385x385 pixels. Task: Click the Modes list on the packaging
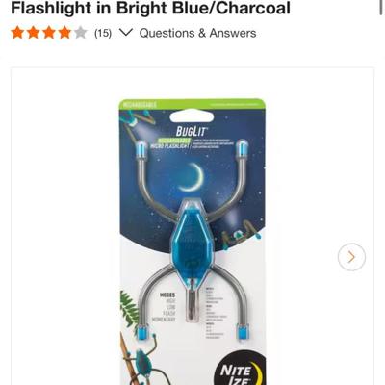click(x=167, y=307)
